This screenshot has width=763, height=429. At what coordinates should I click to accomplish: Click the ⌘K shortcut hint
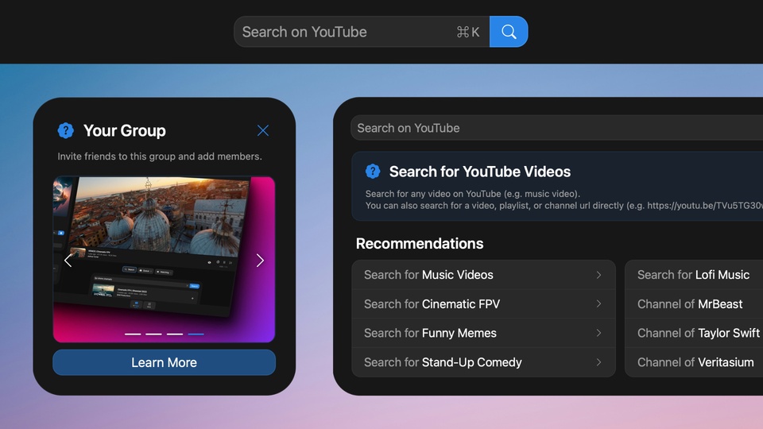467,32
